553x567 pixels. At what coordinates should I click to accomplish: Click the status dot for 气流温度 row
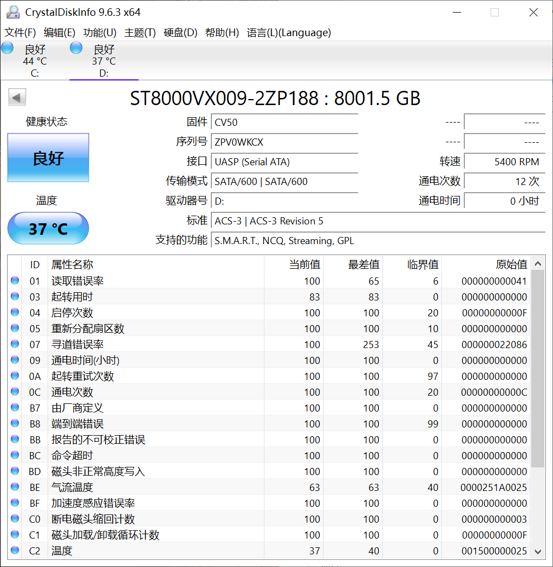(x=15, y=487)
